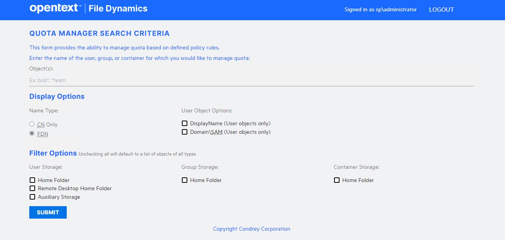
Task: Select the FDN name type radio
Action: [x=32, y=133]
